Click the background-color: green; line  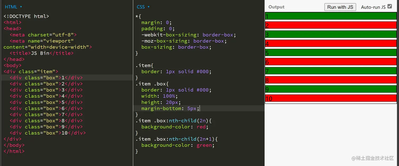tap(178, 145)
